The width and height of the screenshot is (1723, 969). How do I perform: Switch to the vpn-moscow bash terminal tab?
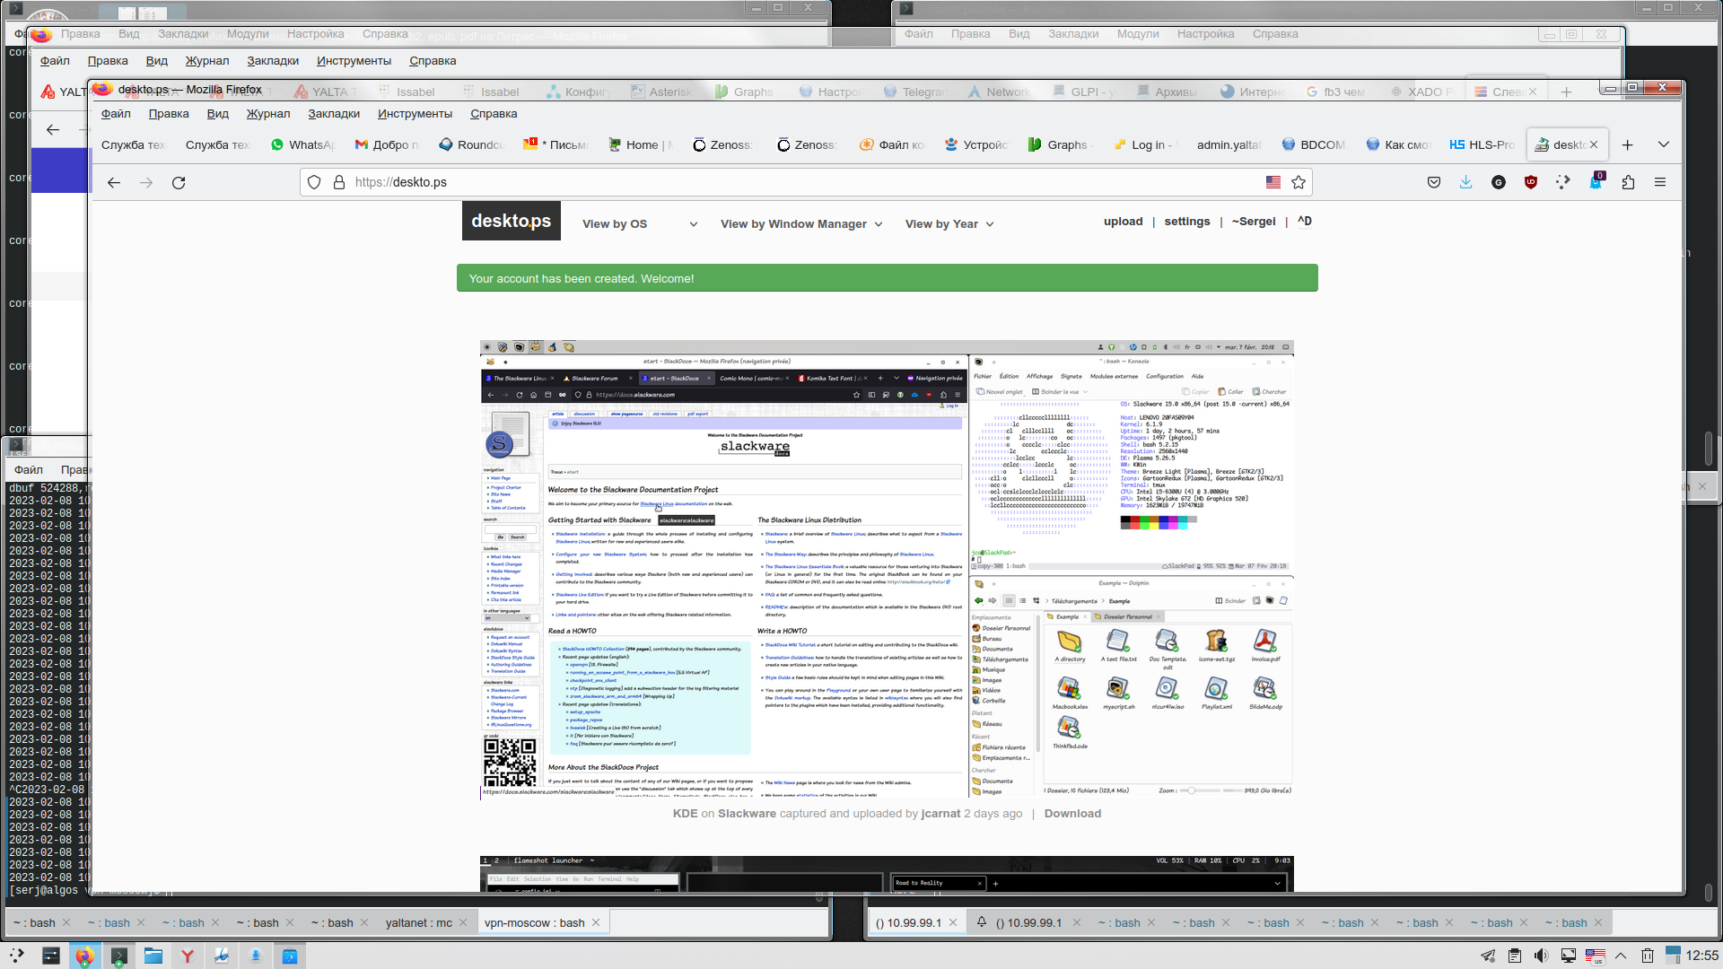[535, 922]
